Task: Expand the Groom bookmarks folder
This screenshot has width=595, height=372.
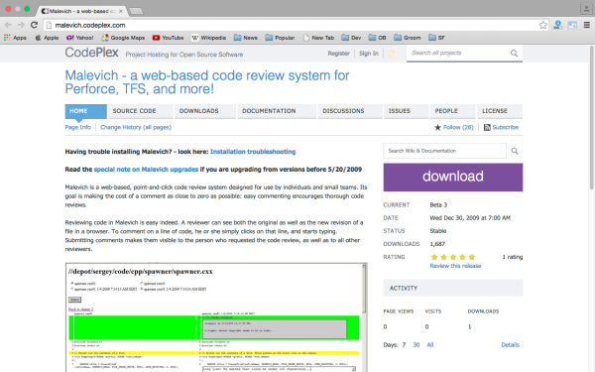Action: point(408,38)
